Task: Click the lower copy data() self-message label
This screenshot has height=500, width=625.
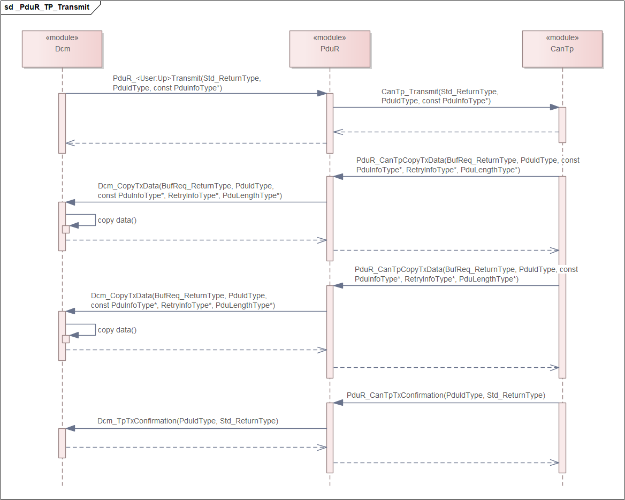Action: (117, 330)
